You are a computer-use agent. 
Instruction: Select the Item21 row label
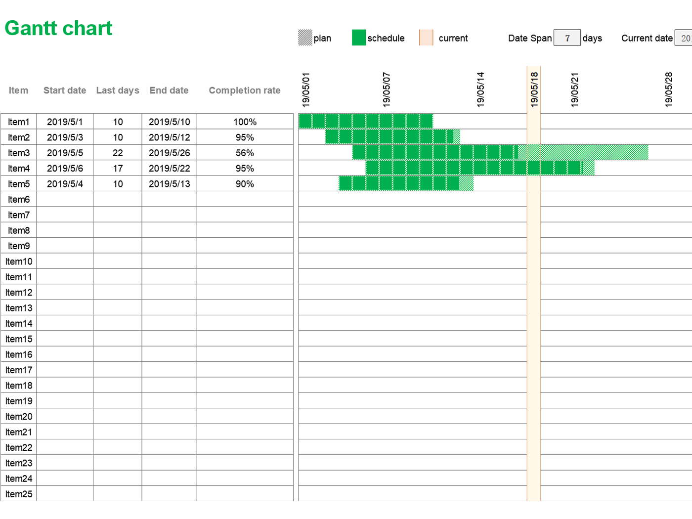pyautogui.click(x=18, y=432)
